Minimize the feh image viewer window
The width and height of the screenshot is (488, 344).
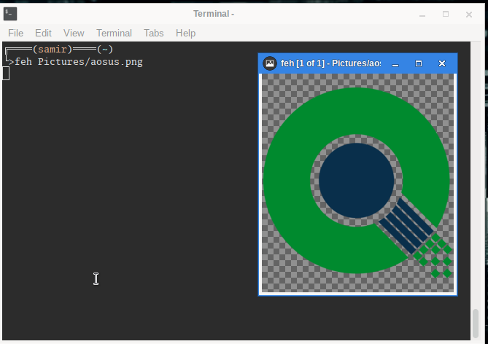pyautogui.click(x=395, y=63)
